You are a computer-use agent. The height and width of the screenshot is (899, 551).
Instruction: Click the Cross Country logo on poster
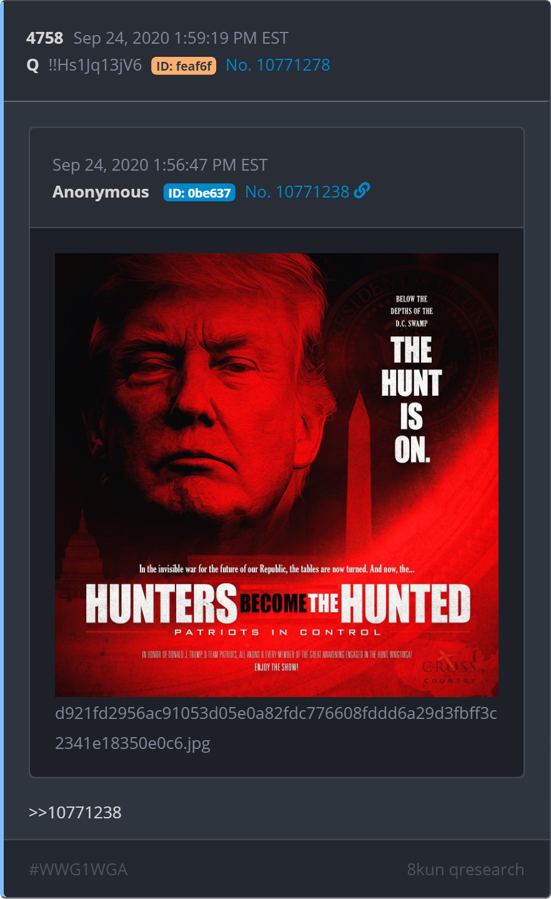click(450, 668)
